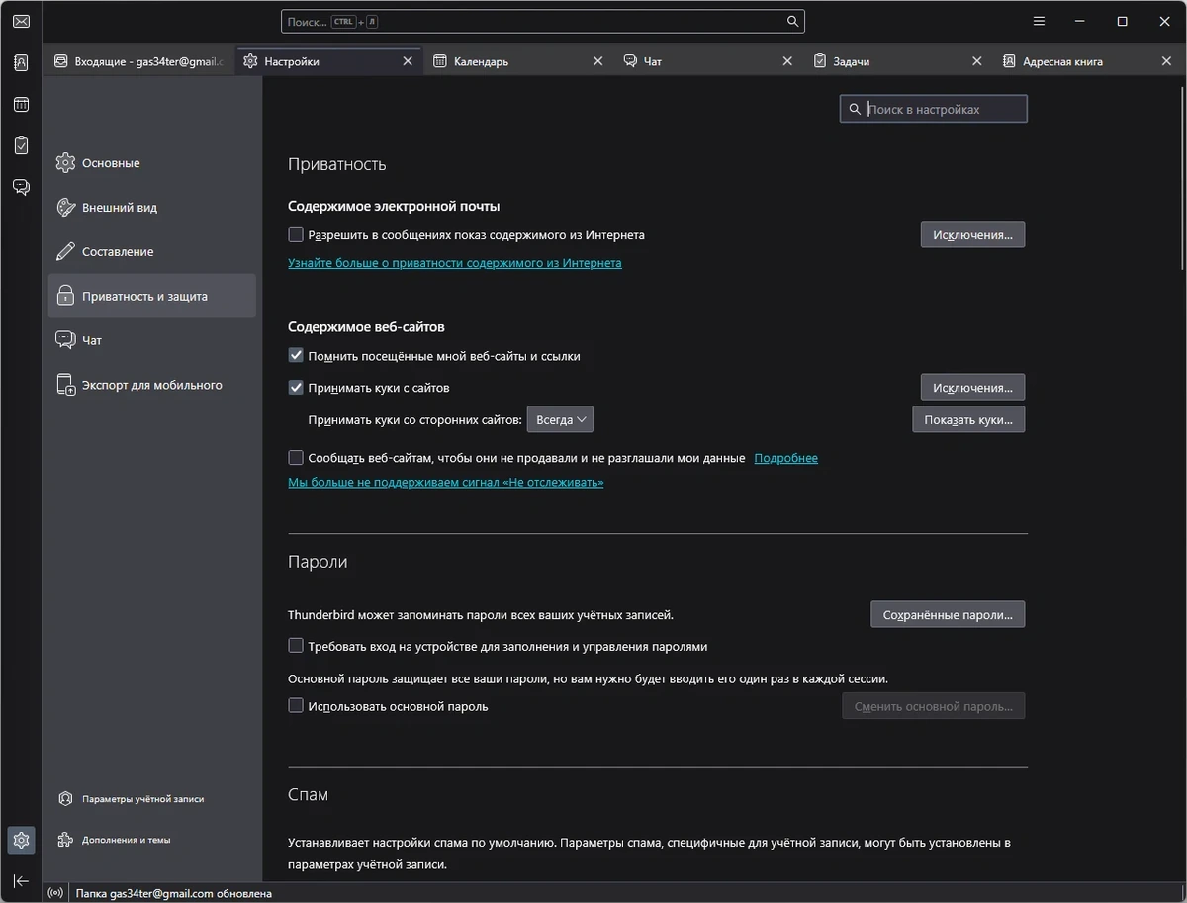This screenshot has width=1187, height=903.
Task: Click the Settings gear in spaces toolbar
Action: (x=21, y=841)
